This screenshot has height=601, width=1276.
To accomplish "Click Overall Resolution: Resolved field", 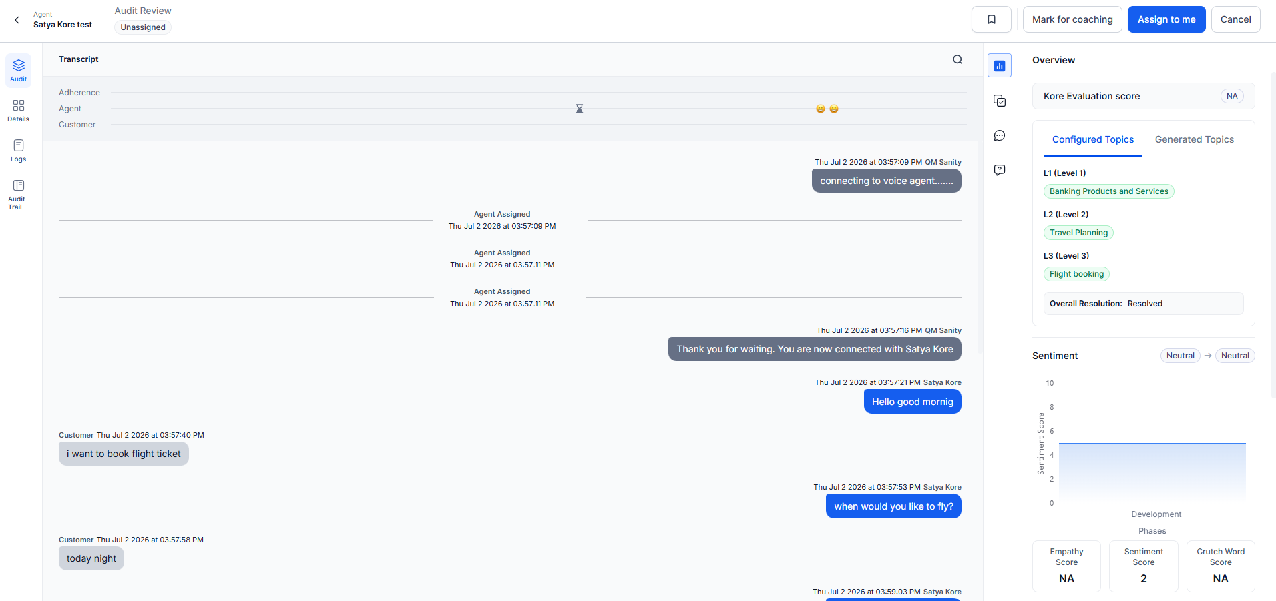I will click(1143, 304).
